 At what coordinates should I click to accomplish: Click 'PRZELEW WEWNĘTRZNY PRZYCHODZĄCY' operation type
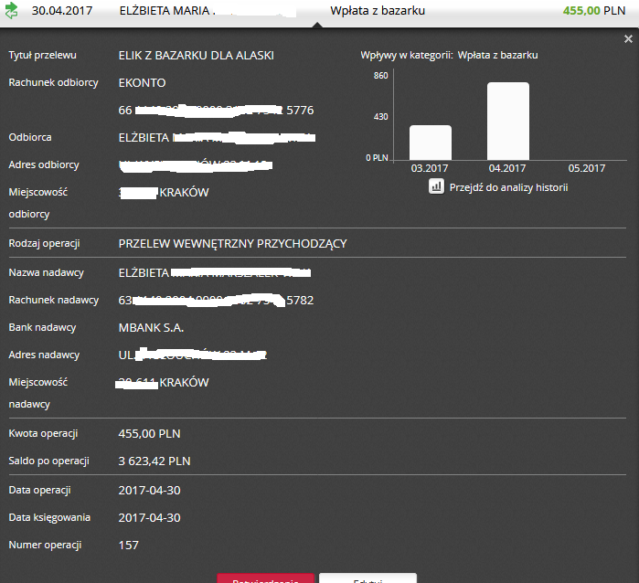232,244
